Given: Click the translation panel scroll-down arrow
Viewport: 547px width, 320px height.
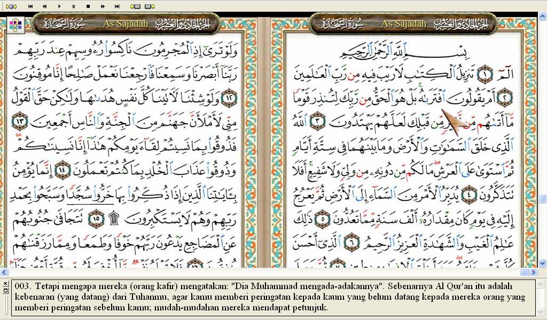Looking at the screenshot, I should click(x=541, y=313).
